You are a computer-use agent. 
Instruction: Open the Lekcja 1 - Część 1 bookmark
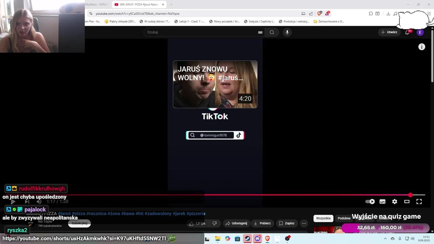189,21
